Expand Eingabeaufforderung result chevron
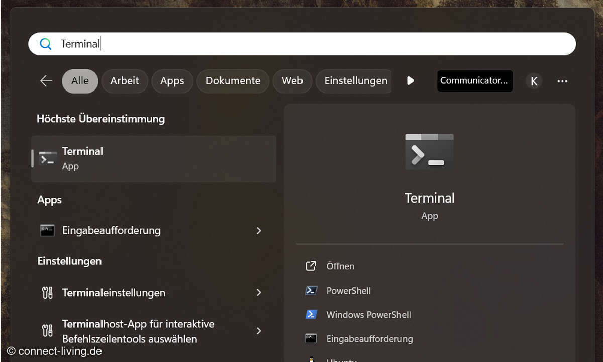This screenshot has height=362, width=603. (x=259, y=230)
